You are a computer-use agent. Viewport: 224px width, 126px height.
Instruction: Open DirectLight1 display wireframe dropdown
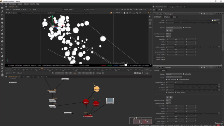174,28
